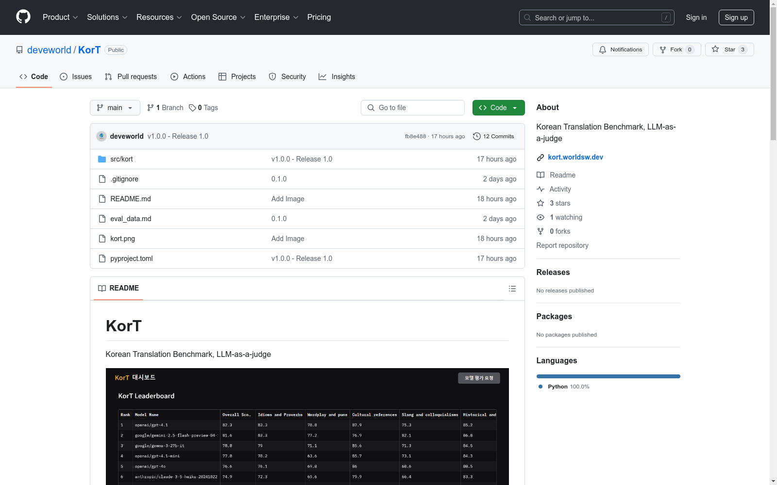Viewport: 777px width, 485px height.
Task: Open the green Code dropdown button
Action: [498, 108]
